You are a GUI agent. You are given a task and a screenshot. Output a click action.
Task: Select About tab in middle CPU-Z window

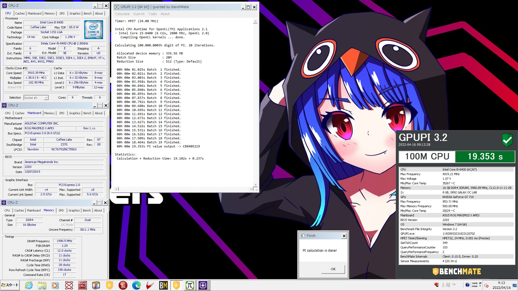(x=99, y=113)
